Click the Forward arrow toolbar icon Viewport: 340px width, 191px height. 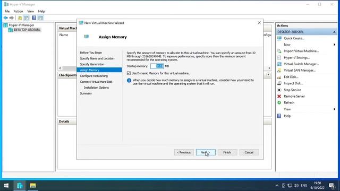coord(12,18)
